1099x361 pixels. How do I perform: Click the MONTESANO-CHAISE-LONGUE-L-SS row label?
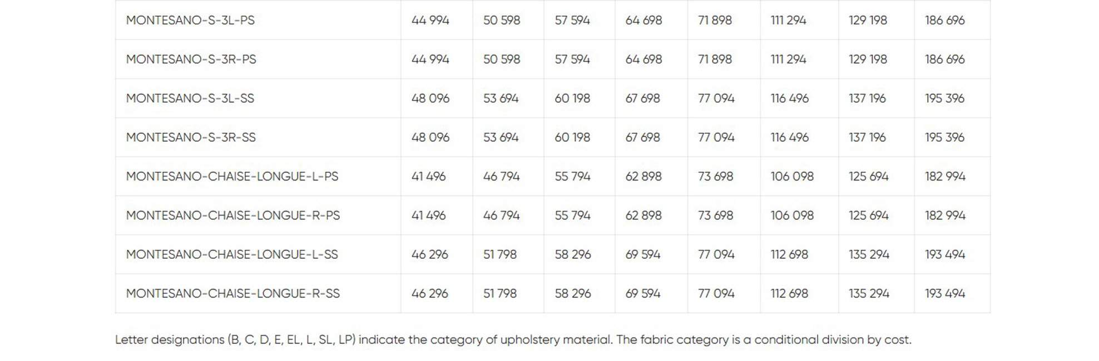(x=231, y=254)
